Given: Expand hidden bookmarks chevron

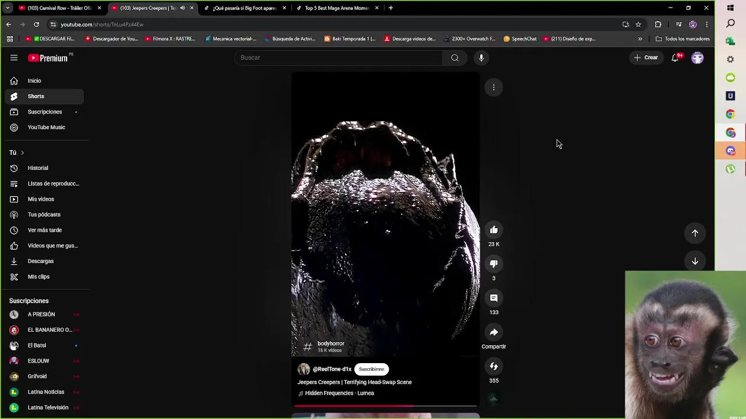Looking at the screenshot, I should click(640, 39).
